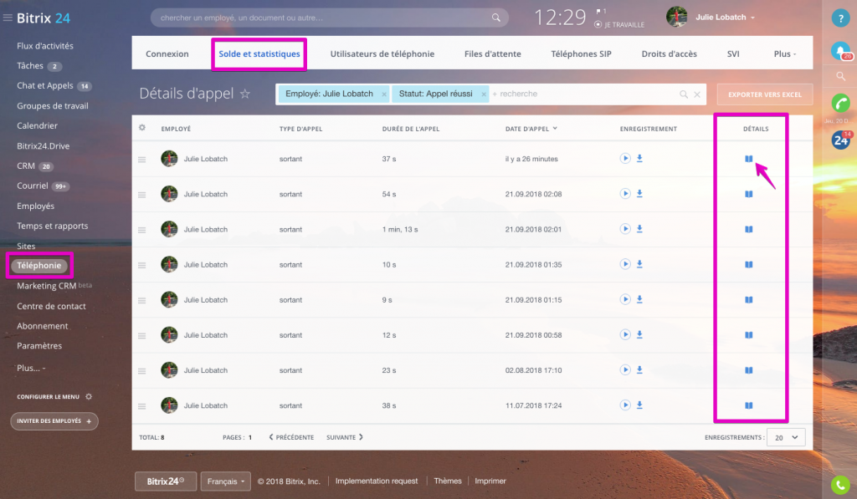Open details icon for the 12 s call
Screen dimensions: 857x499
point(749,334)
